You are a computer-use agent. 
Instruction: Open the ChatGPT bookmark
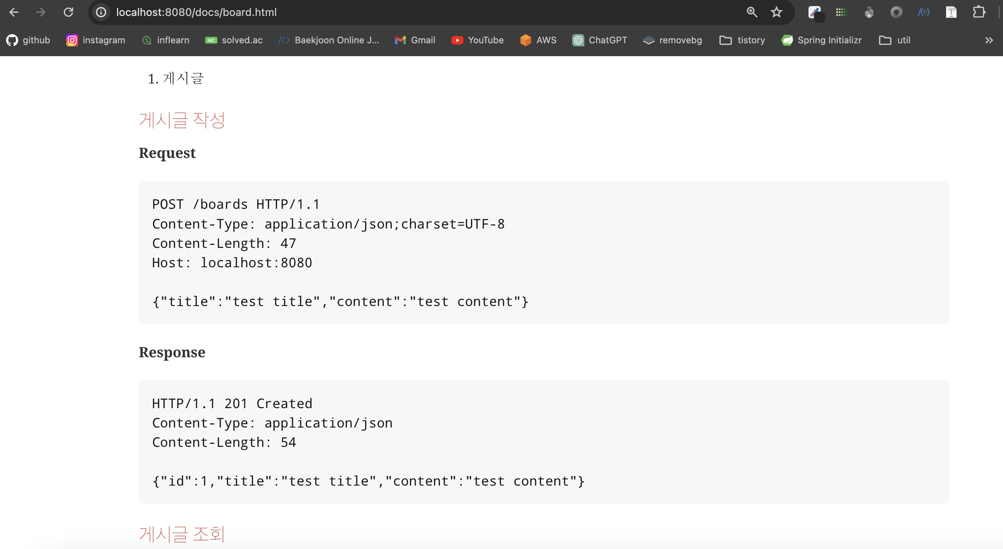pyautogui.click(x=600, y=40)
